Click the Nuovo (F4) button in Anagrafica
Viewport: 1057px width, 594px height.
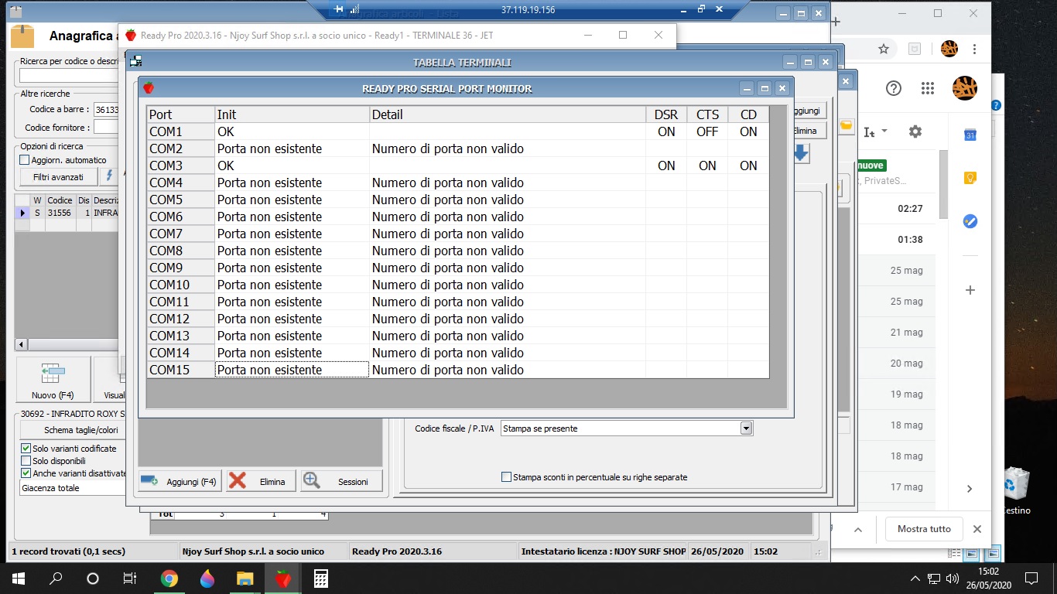click(53, 380)
